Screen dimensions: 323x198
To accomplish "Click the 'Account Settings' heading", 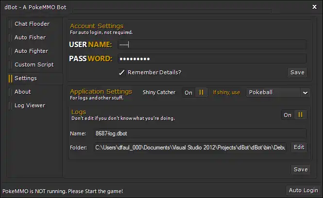I will [97, 26].
